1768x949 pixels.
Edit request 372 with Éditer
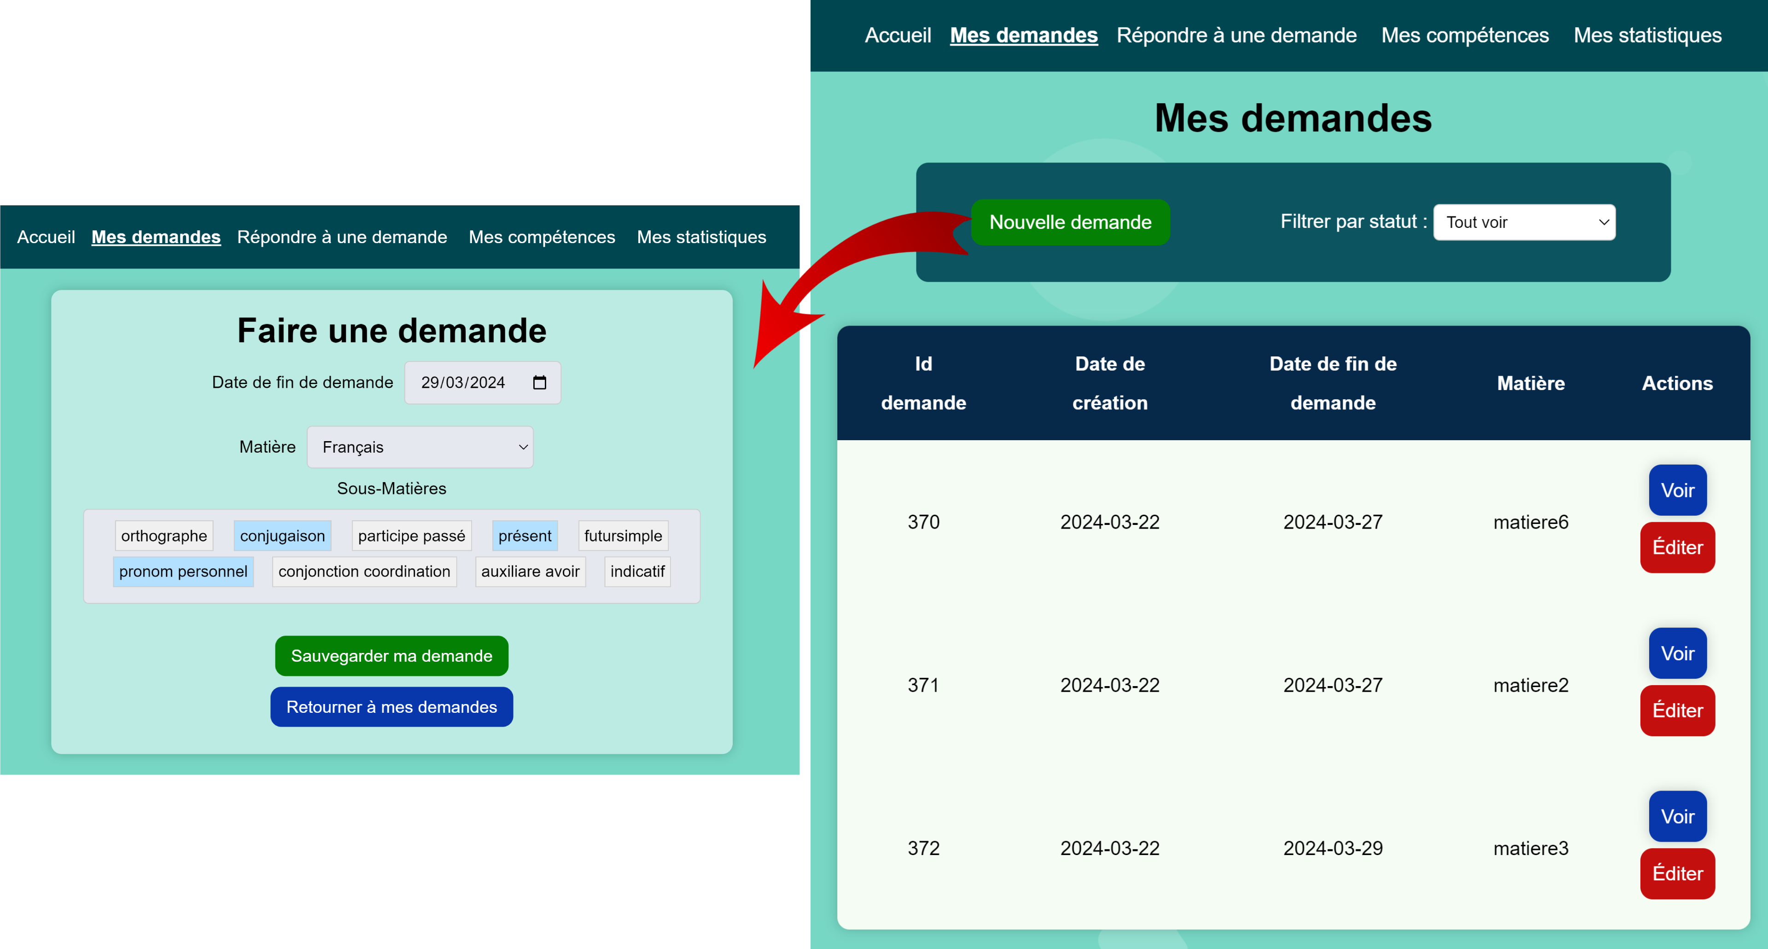point(1677,873)
